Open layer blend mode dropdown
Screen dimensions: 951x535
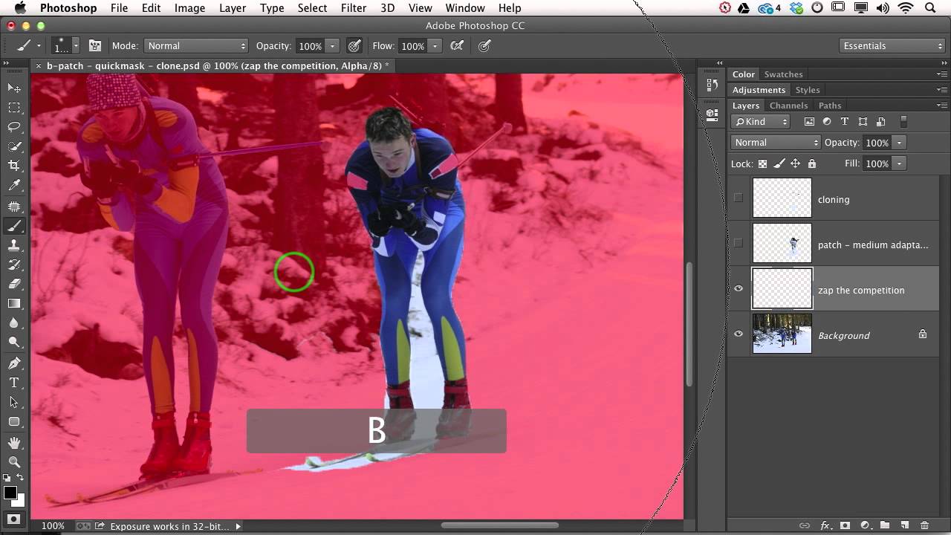[x=776, y=142]
